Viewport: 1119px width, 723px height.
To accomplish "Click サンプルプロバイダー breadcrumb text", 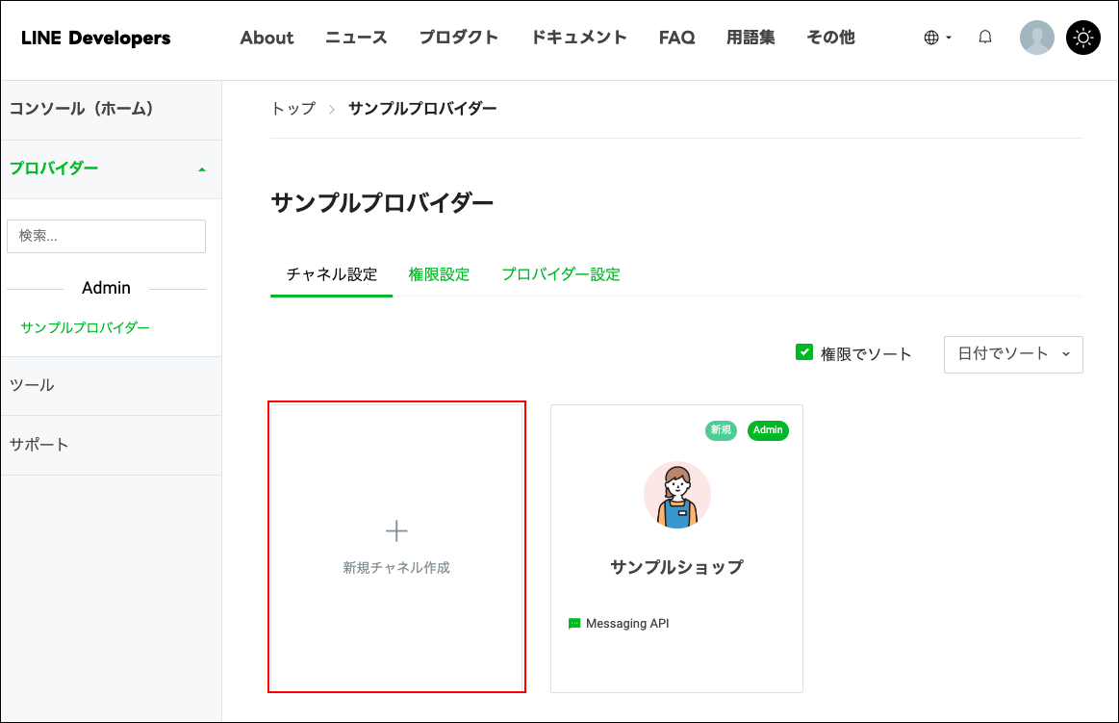I will click(422, 109).
